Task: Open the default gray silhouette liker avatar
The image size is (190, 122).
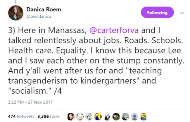Action: [x=134, y=116]
